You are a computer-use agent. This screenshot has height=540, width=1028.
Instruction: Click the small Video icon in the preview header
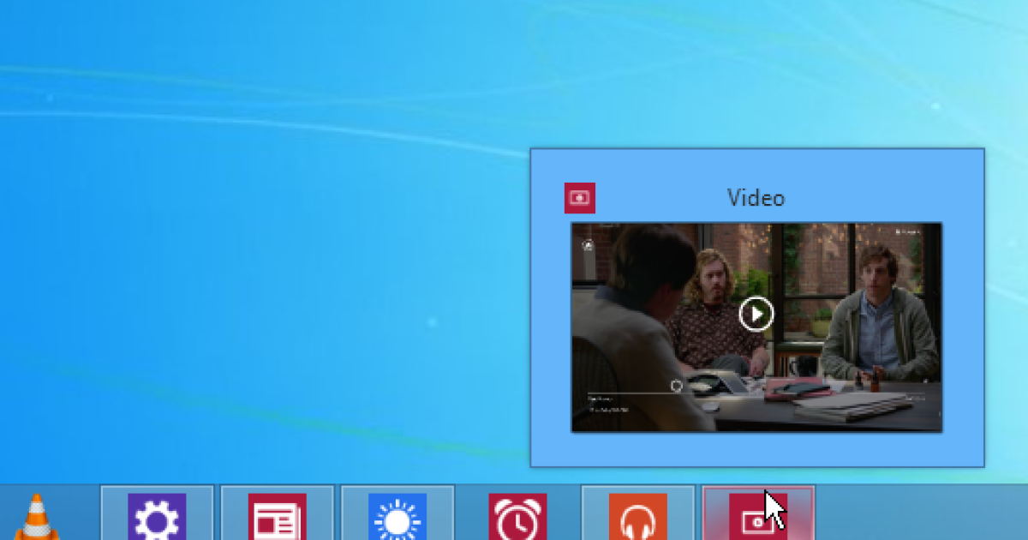point(580,198)
